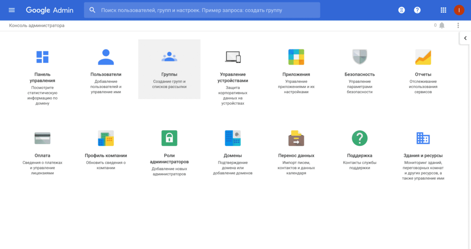Open the three-dot more options menu
This screenshot has width=471, height=249.
tap(458, 26)
